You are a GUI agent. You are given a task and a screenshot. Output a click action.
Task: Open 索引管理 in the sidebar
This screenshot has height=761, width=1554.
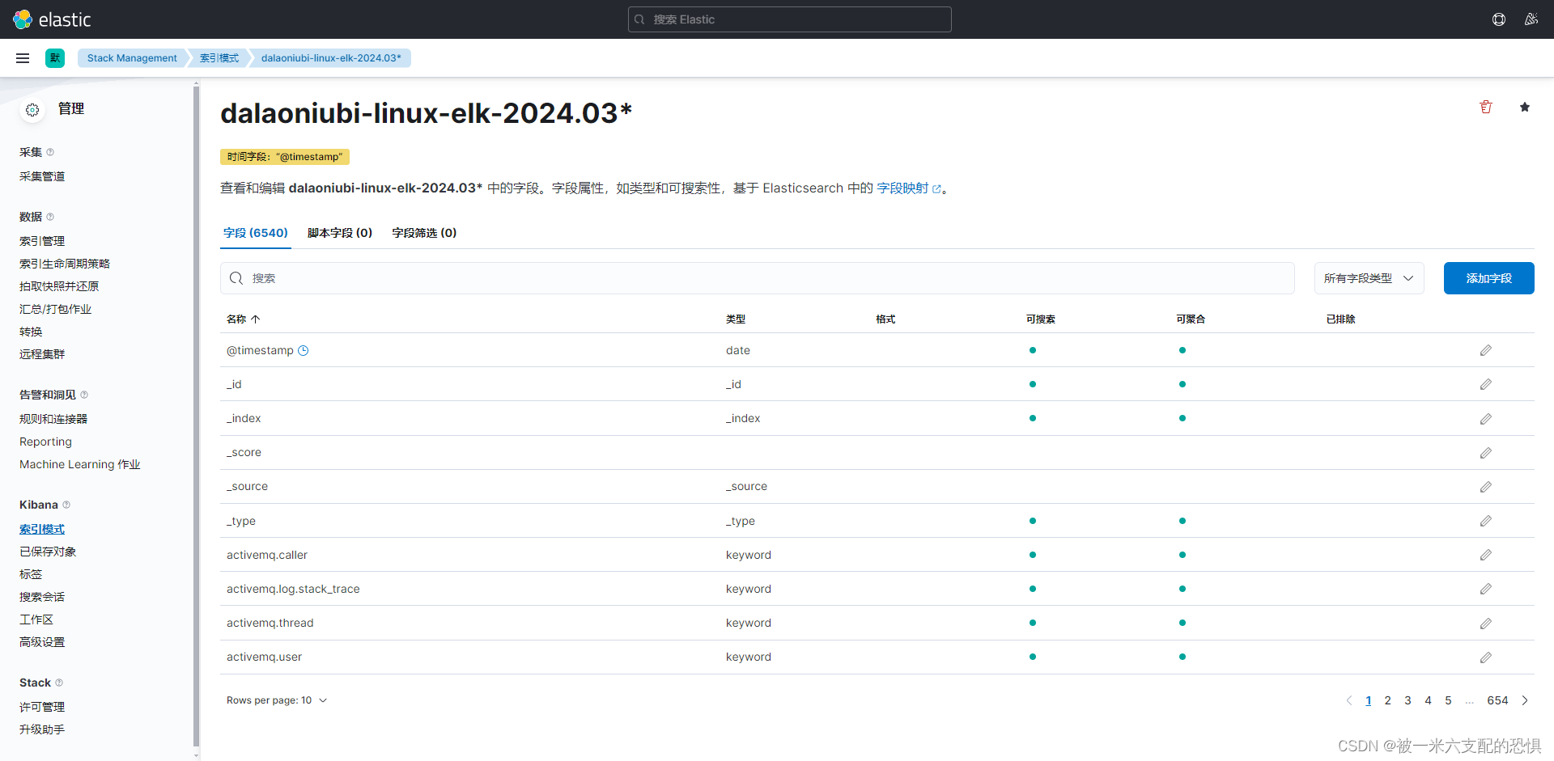pyautogui.click(x=42, y=241)
